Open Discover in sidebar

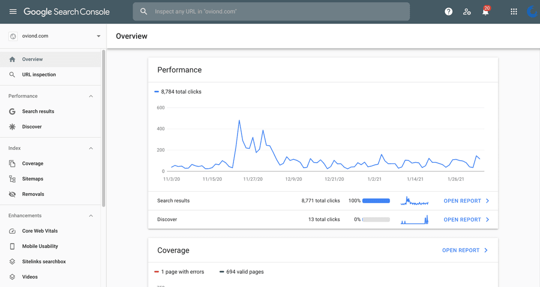[x=50, y=127]
